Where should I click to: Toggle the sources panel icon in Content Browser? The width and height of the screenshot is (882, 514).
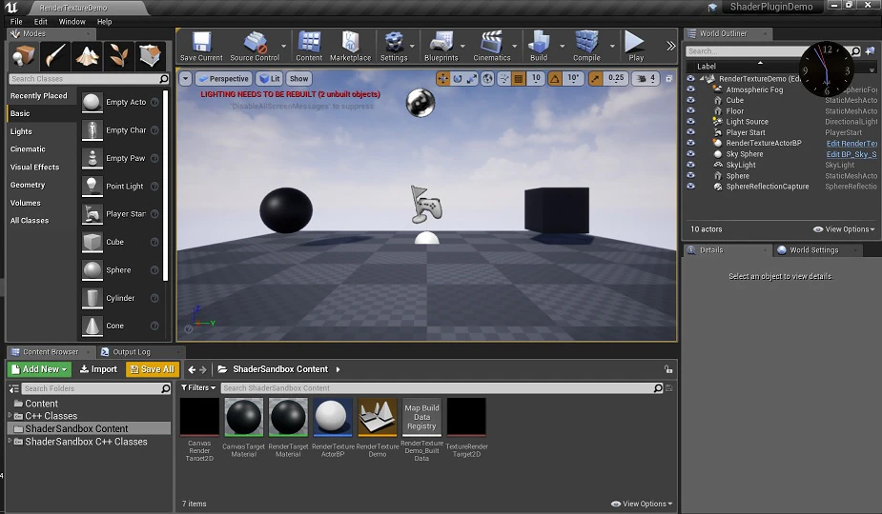(14, 388)
